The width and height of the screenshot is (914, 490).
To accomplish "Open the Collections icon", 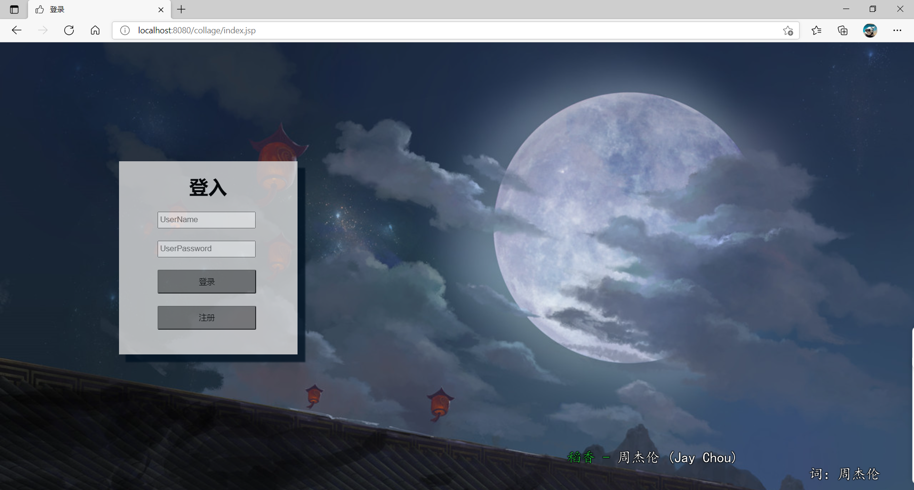I will coord(843,30).
